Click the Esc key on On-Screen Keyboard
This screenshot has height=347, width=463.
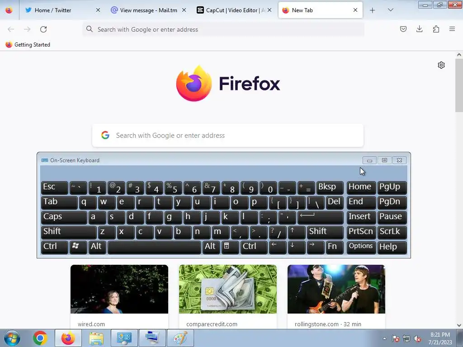(55, 188)
